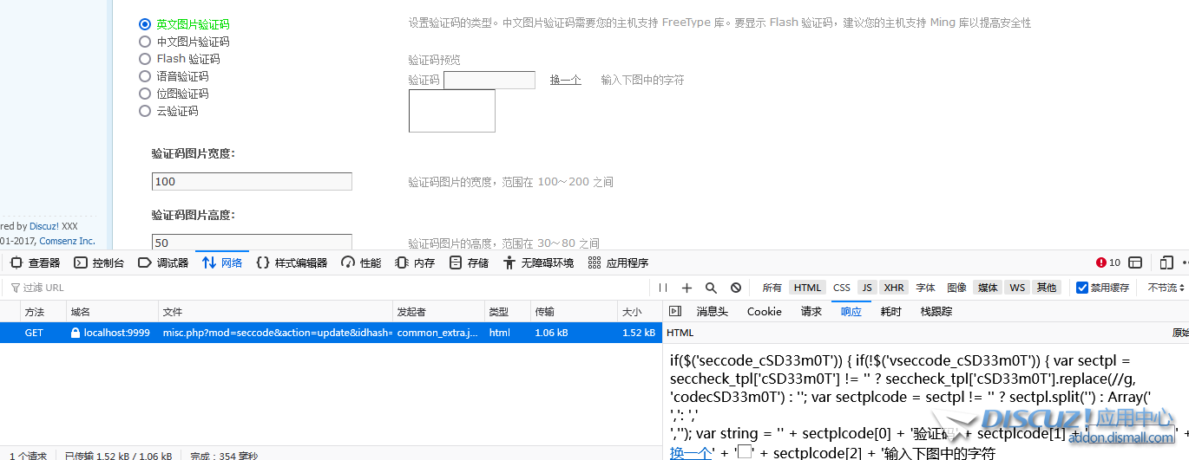The width and height of the screenshot is (1189, 460).
Task: Switch to the Cookie tab
Action: (764, 312)
